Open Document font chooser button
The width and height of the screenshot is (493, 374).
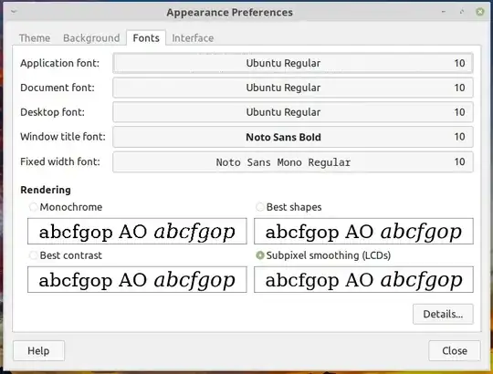293,88
